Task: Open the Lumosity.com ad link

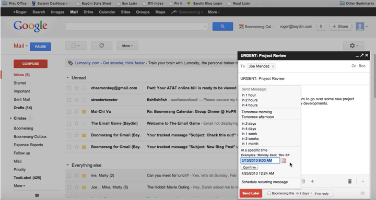Action: click(x=87, y=63)
